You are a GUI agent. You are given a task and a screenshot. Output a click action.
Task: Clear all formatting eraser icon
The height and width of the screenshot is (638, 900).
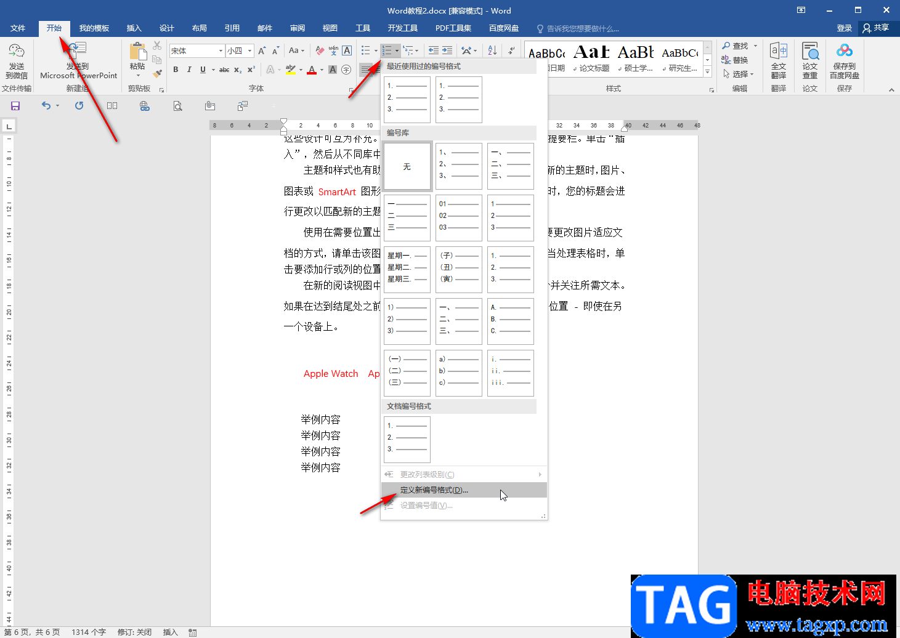point(319,50)
